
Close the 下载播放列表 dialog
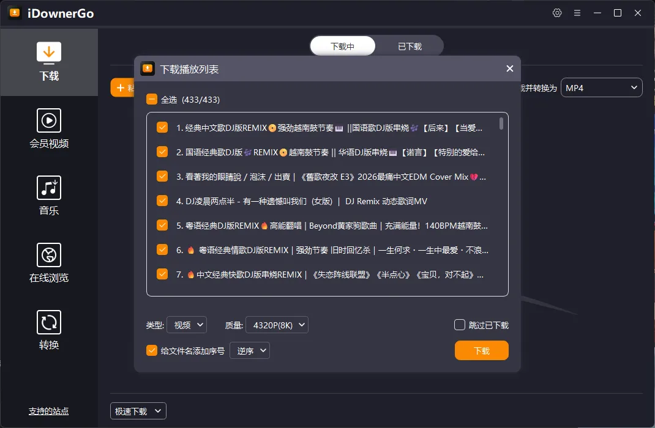pos(510,68)
